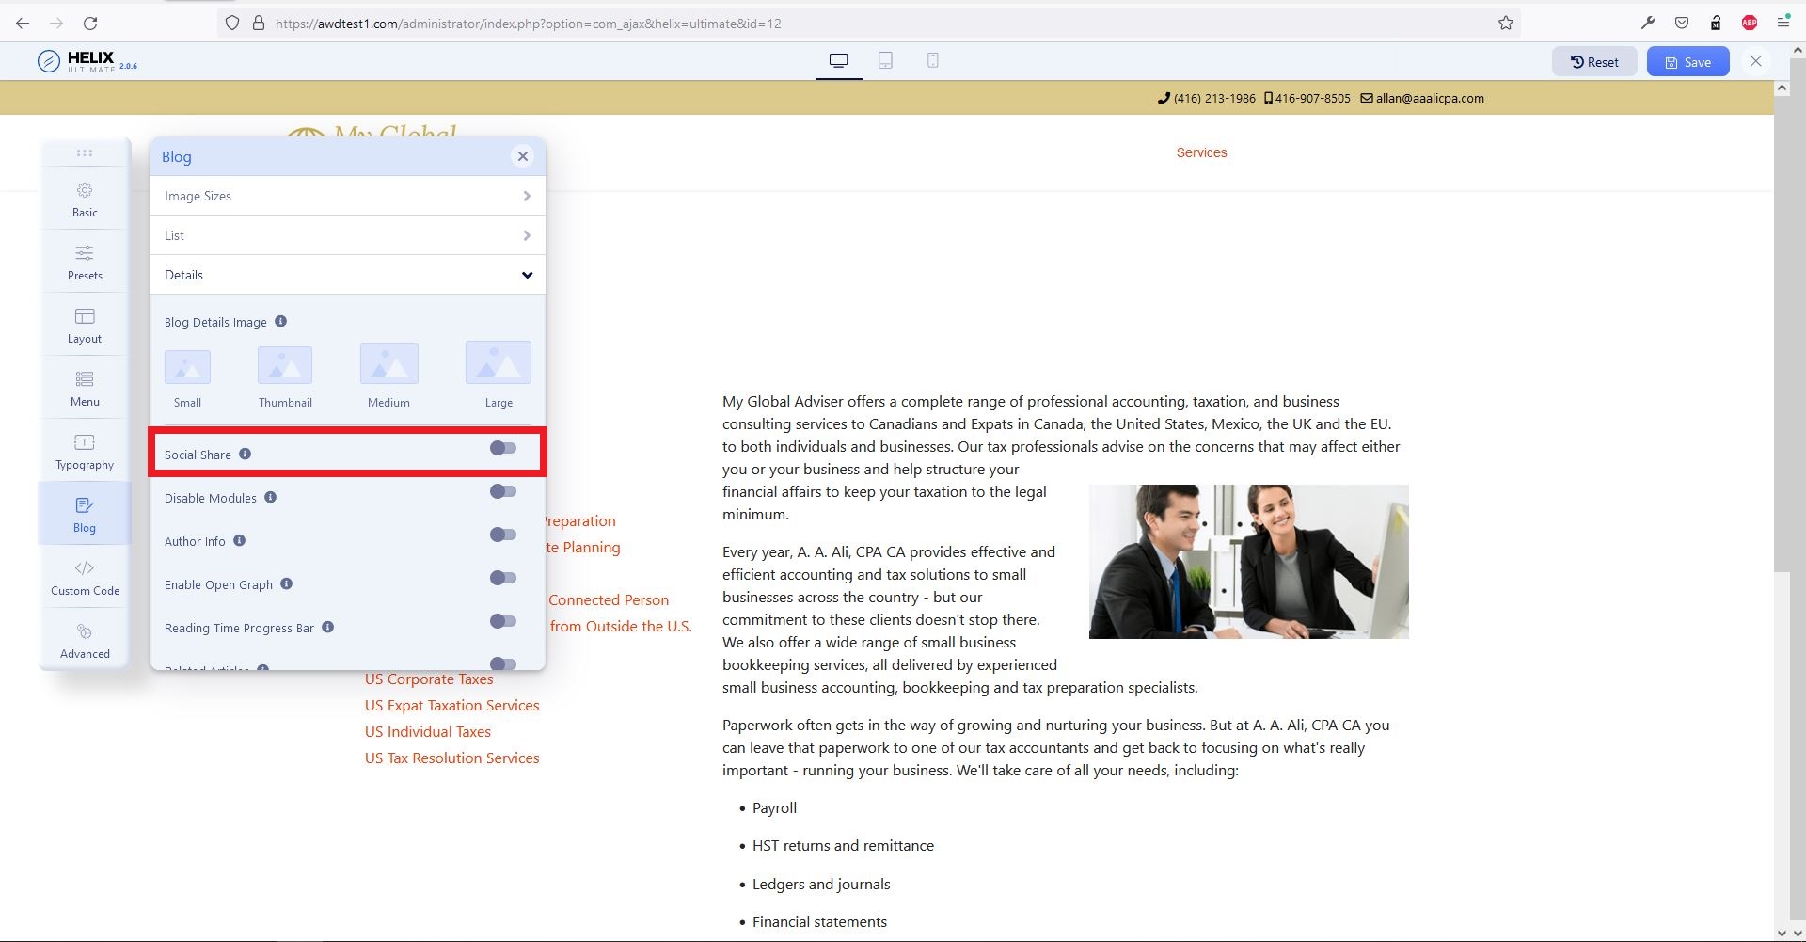This screenshot has width=1806, height=942.
Task: Switch to mobile device preview icon
Action: [932, 61]
